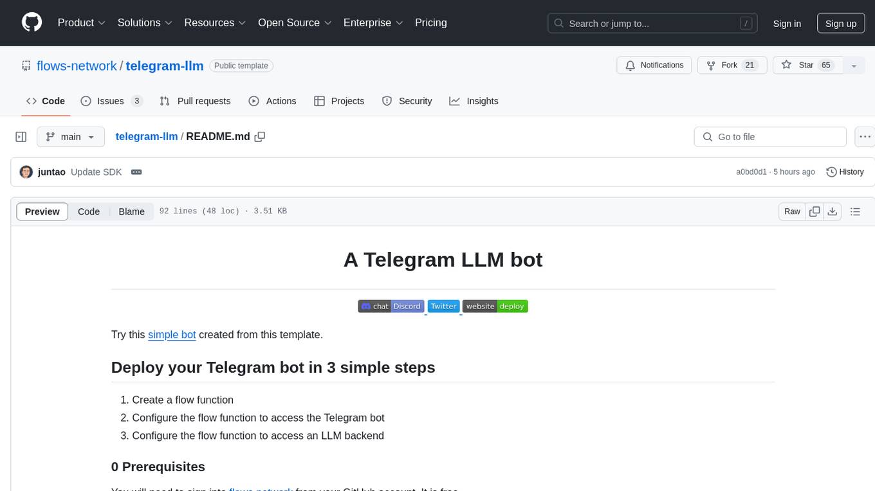Open the Discord chat badge
The width and height of the screenshot is (875, 491).
click(x=391, y=307)
